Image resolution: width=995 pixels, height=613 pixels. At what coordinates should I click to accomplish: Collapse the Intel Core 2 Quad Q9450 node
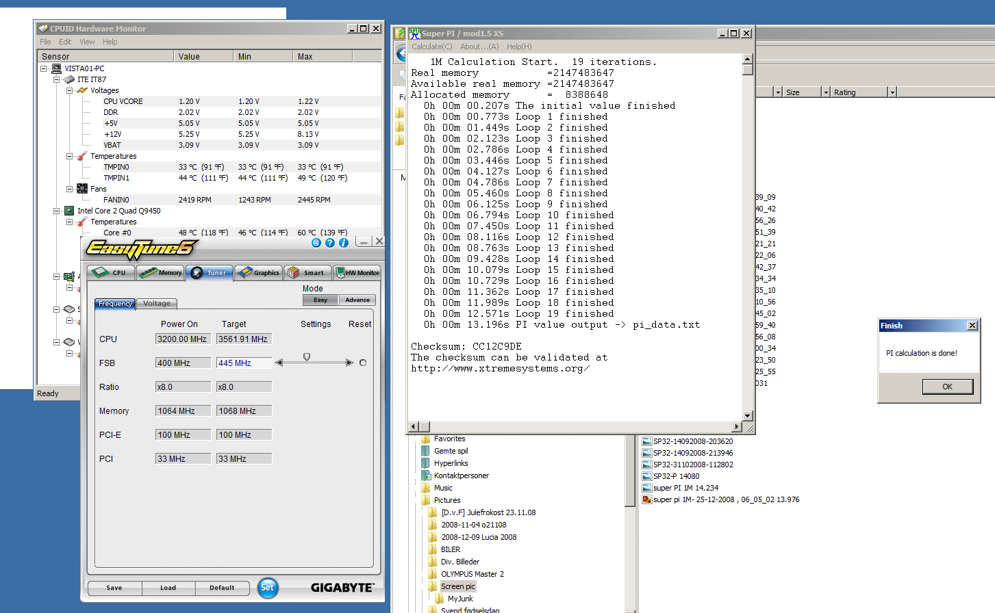coord(57,211)
